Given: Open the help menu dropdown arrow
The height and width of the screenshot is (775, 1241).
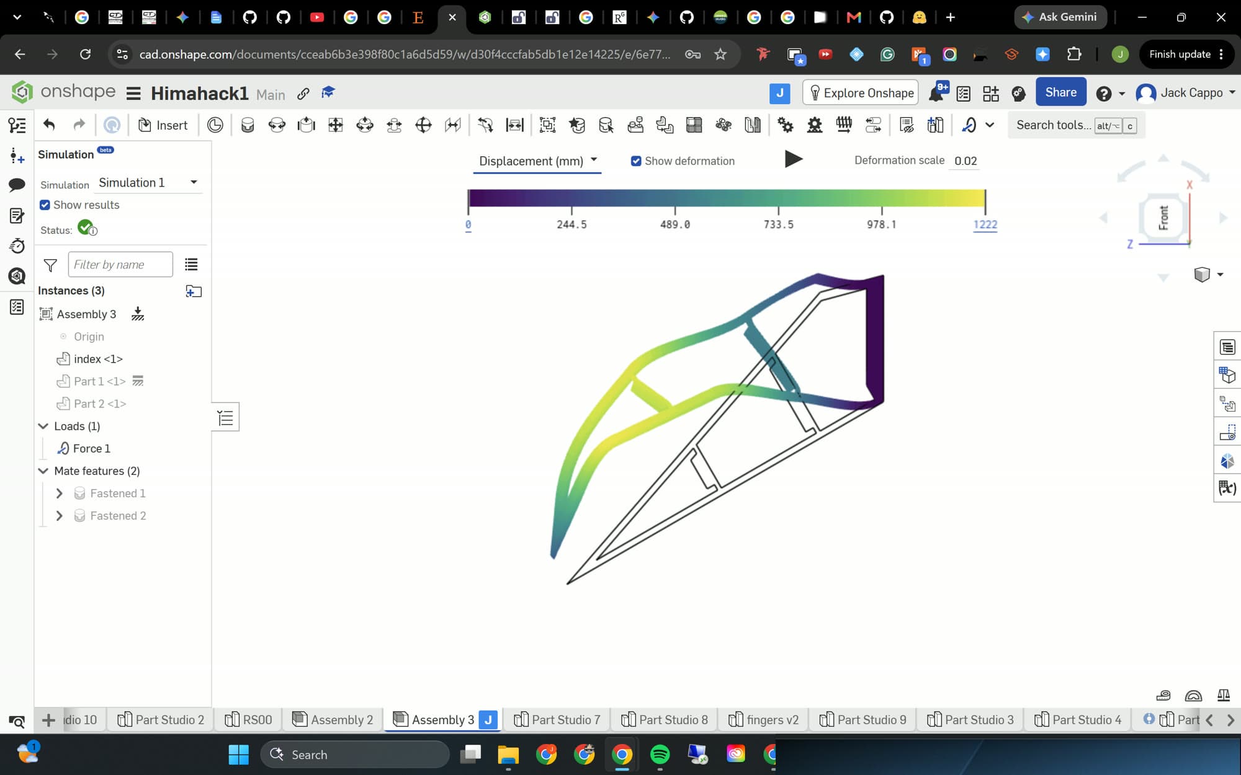Looking at the screenshot, I should click(x=1122, y=94).
